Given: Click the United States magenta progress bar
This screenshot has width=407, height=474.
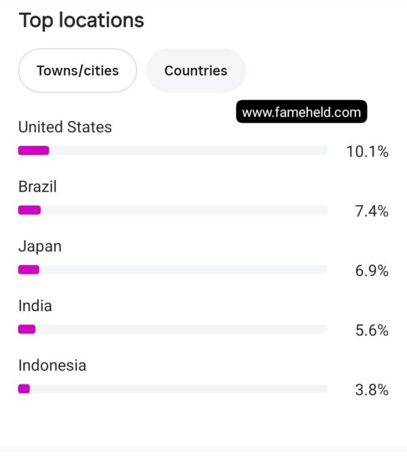Looking at the screenshot, I should click(33, 150).
